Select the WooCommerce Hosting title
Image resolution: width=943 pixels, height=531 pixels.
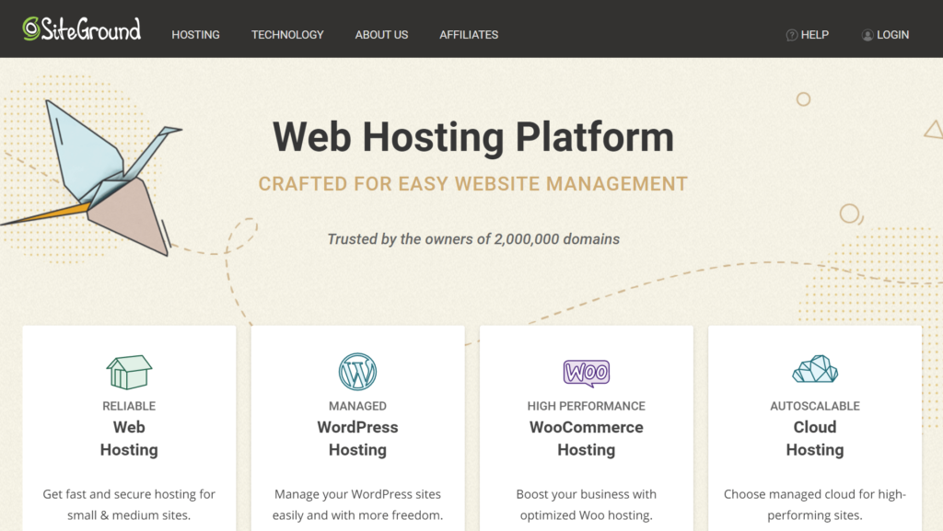coord(586,438)
